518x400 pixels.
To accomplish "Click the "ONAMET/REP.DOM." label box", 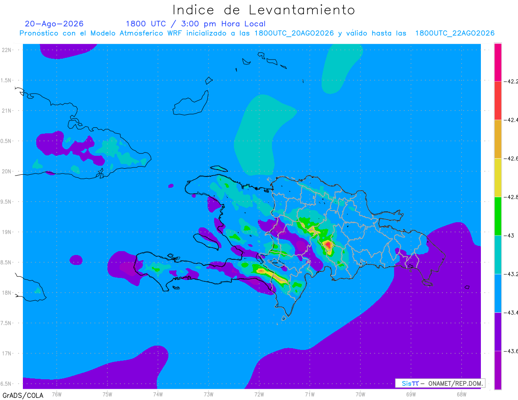I will (440, 383).
